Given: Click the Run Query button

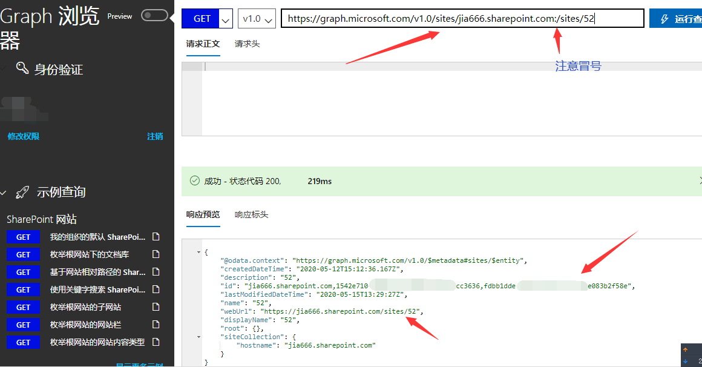Looking at the screenshot, I should 675,18.
